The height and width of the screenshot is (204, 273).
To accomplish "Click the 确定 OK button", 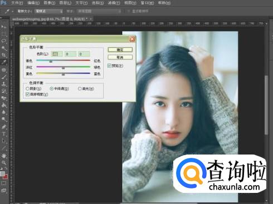I will coord(120,50).
